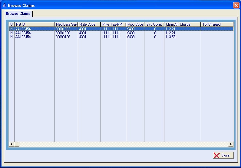Sort by the Pat ID column header
241x168 pixels.
pyautogui.click(x=34, y=24)
